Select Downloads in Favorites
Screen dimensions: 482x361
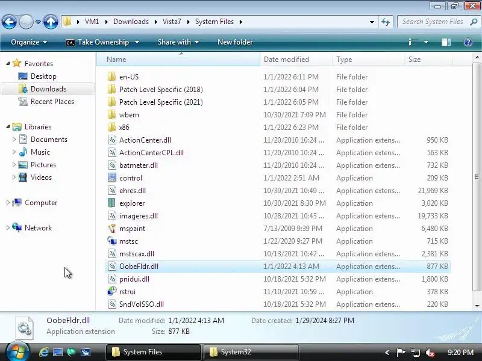tap(48, 88)
